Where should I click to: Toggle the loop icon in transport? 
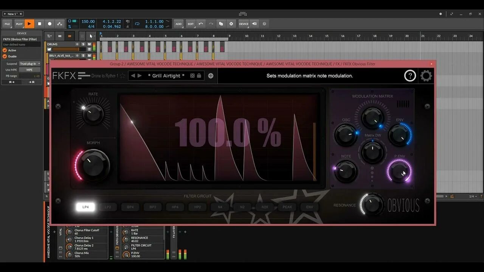(137, 24)
